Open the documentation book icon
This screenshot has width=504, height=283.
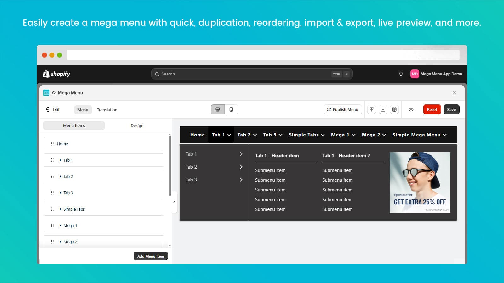tap(394, 109)
